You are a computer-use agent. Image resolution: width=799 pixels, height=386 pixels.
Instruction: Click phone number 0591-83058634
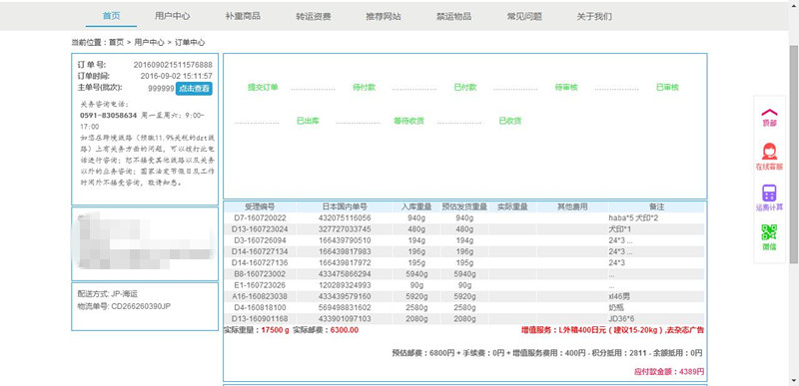[109, 116]
